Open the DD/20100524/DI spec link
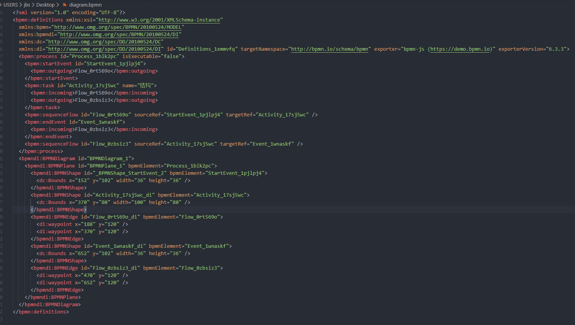This screenshot has height=325, width=575. [x=104, y=49]
